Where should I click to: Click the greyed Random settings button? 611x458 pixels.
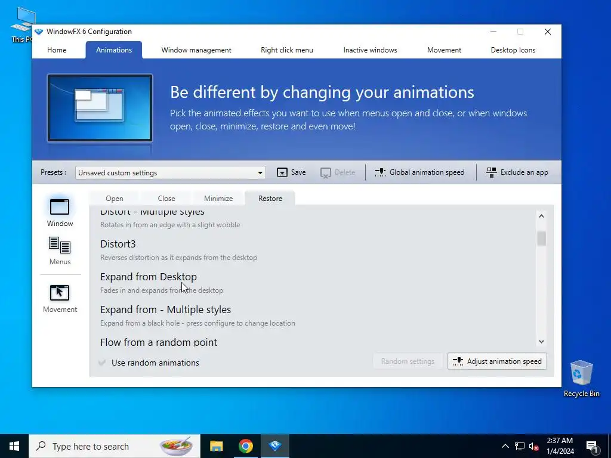coord(408,361)
